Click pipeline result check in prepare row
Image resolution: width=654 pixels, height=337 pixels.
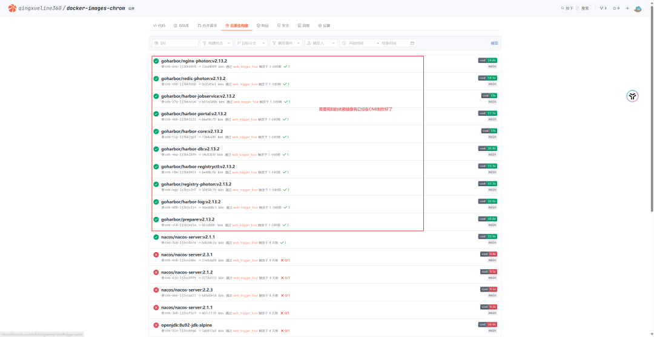point(286,225)
